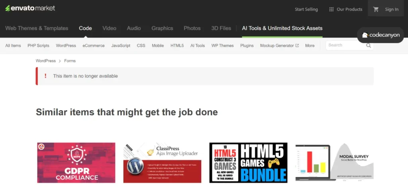Open the 3D Files category

[221, 28]
